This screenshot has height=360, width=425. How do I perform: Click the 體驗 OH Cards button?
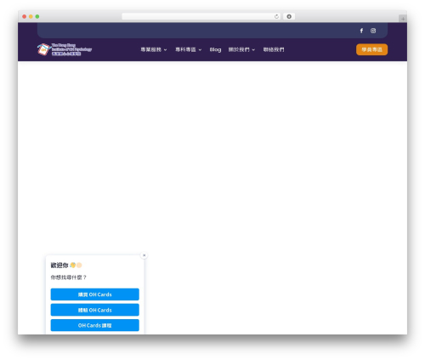95,310
